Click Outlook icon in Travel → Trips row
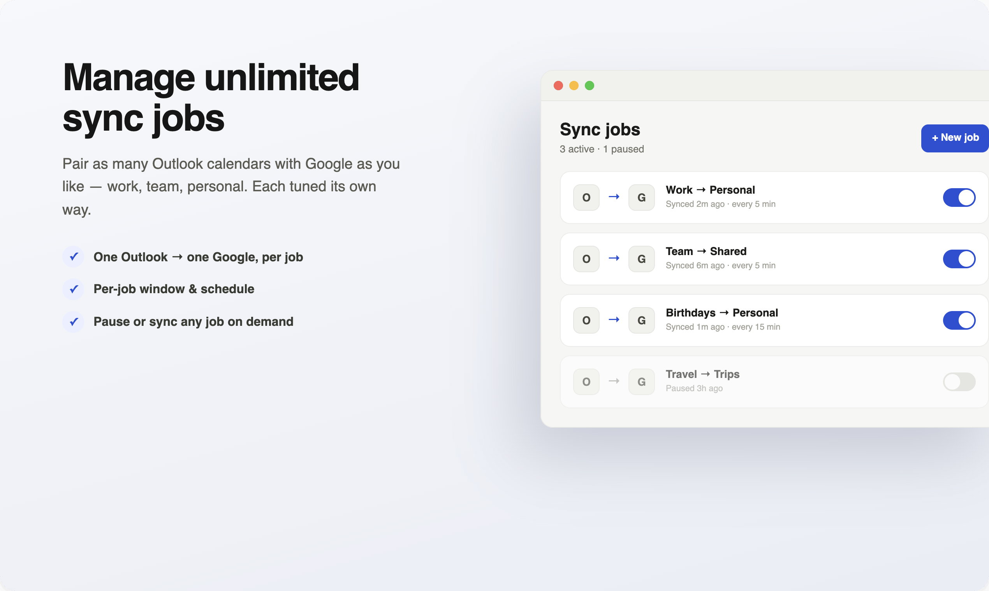This screenshot has width=989, height=591. [x=586, y=381]
